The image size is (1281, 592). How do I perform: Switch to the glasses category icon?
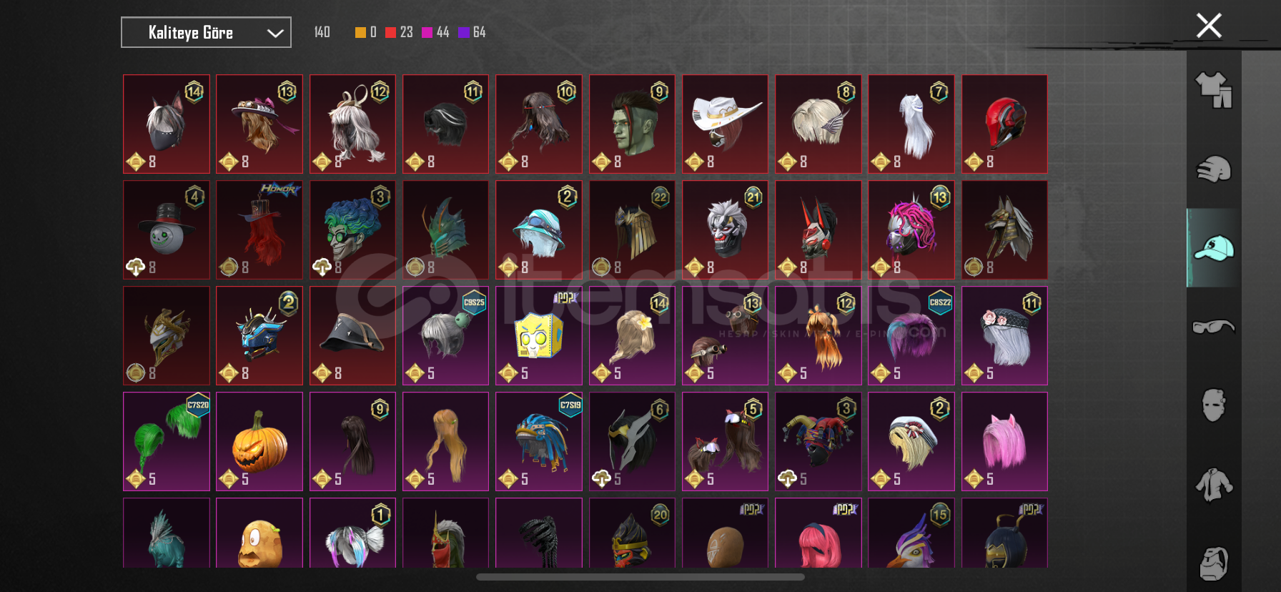pyautogui.click(x=1213, y=327)
